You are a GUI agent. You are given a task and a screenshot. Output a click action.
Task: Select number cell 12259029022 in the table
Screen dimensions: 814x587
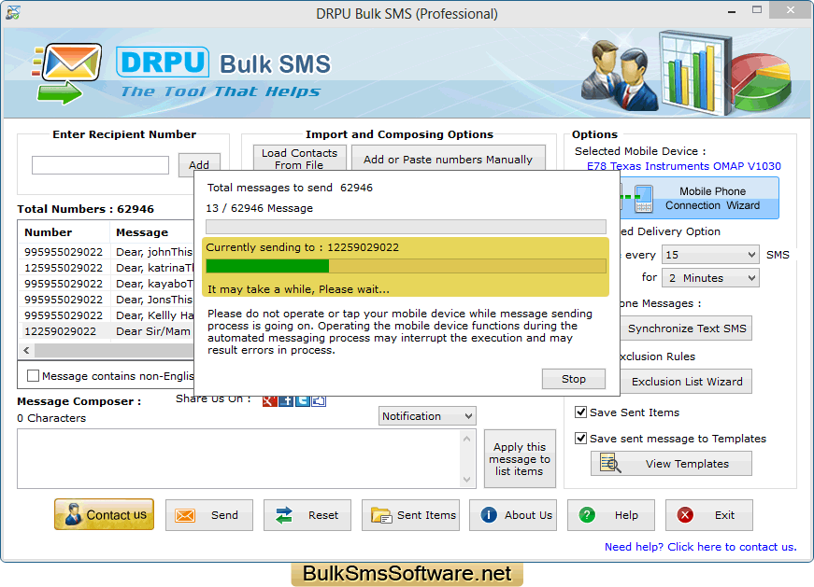[60, 331]
